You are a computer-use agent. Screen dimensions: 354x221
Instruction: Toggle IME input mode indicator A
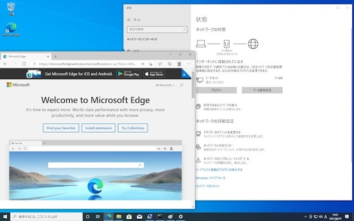(x=326, y=217)
